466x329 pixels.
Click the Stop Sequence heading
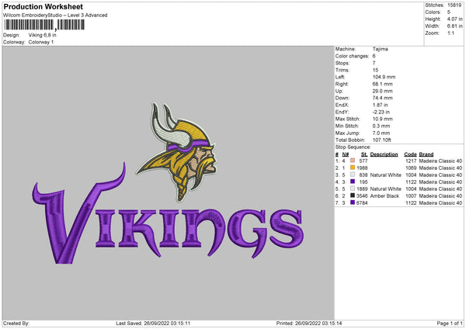(353, 147)
